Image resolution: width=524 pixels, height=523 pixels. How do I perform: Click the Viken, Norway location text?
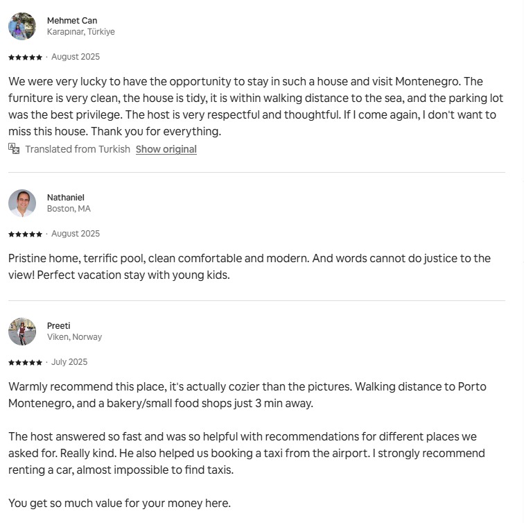pos(74,337)
